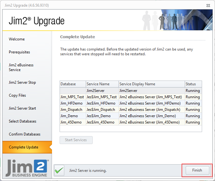Click the Complete Update section heading
This screenshot has width=215, height=181.
[x=78, y=37]
